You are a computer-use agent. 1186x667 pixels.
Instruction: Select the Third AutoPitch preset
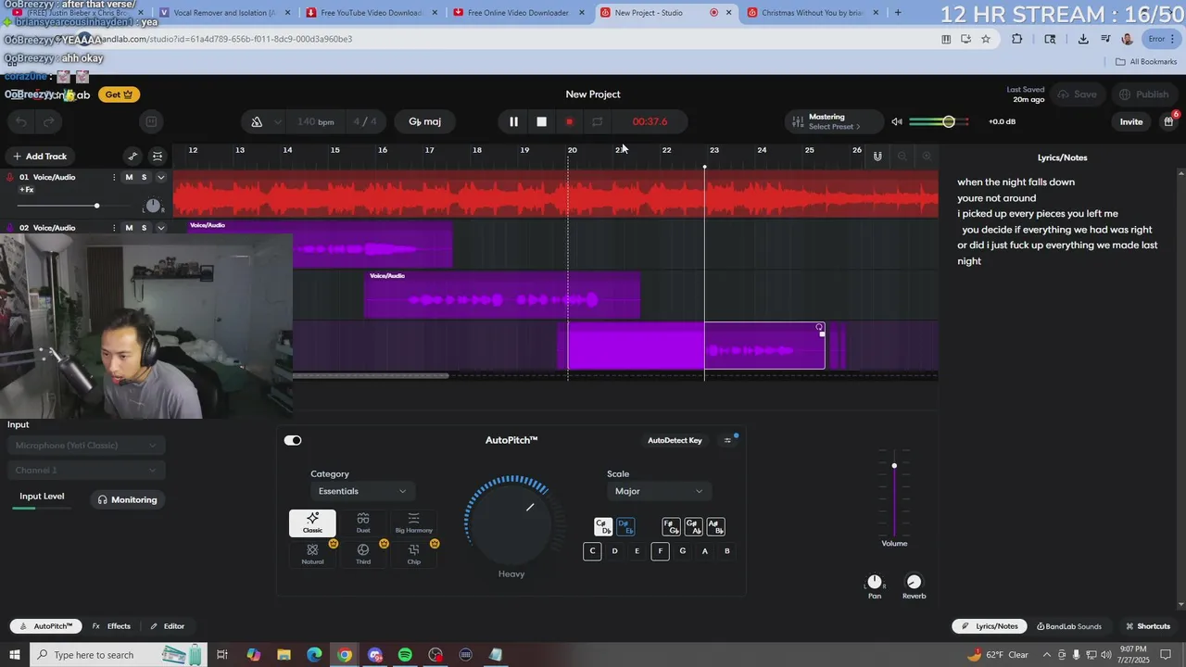coord(363,554)
